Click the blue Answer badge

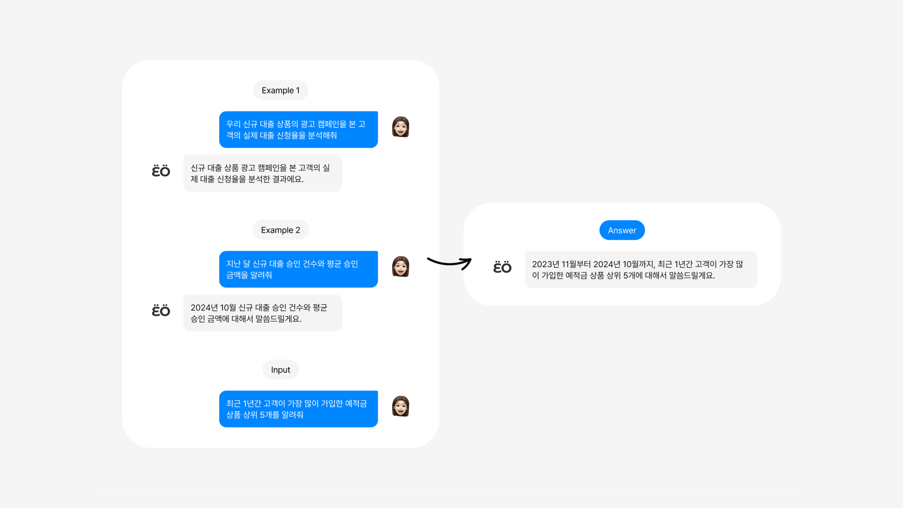tap(622, 230)
